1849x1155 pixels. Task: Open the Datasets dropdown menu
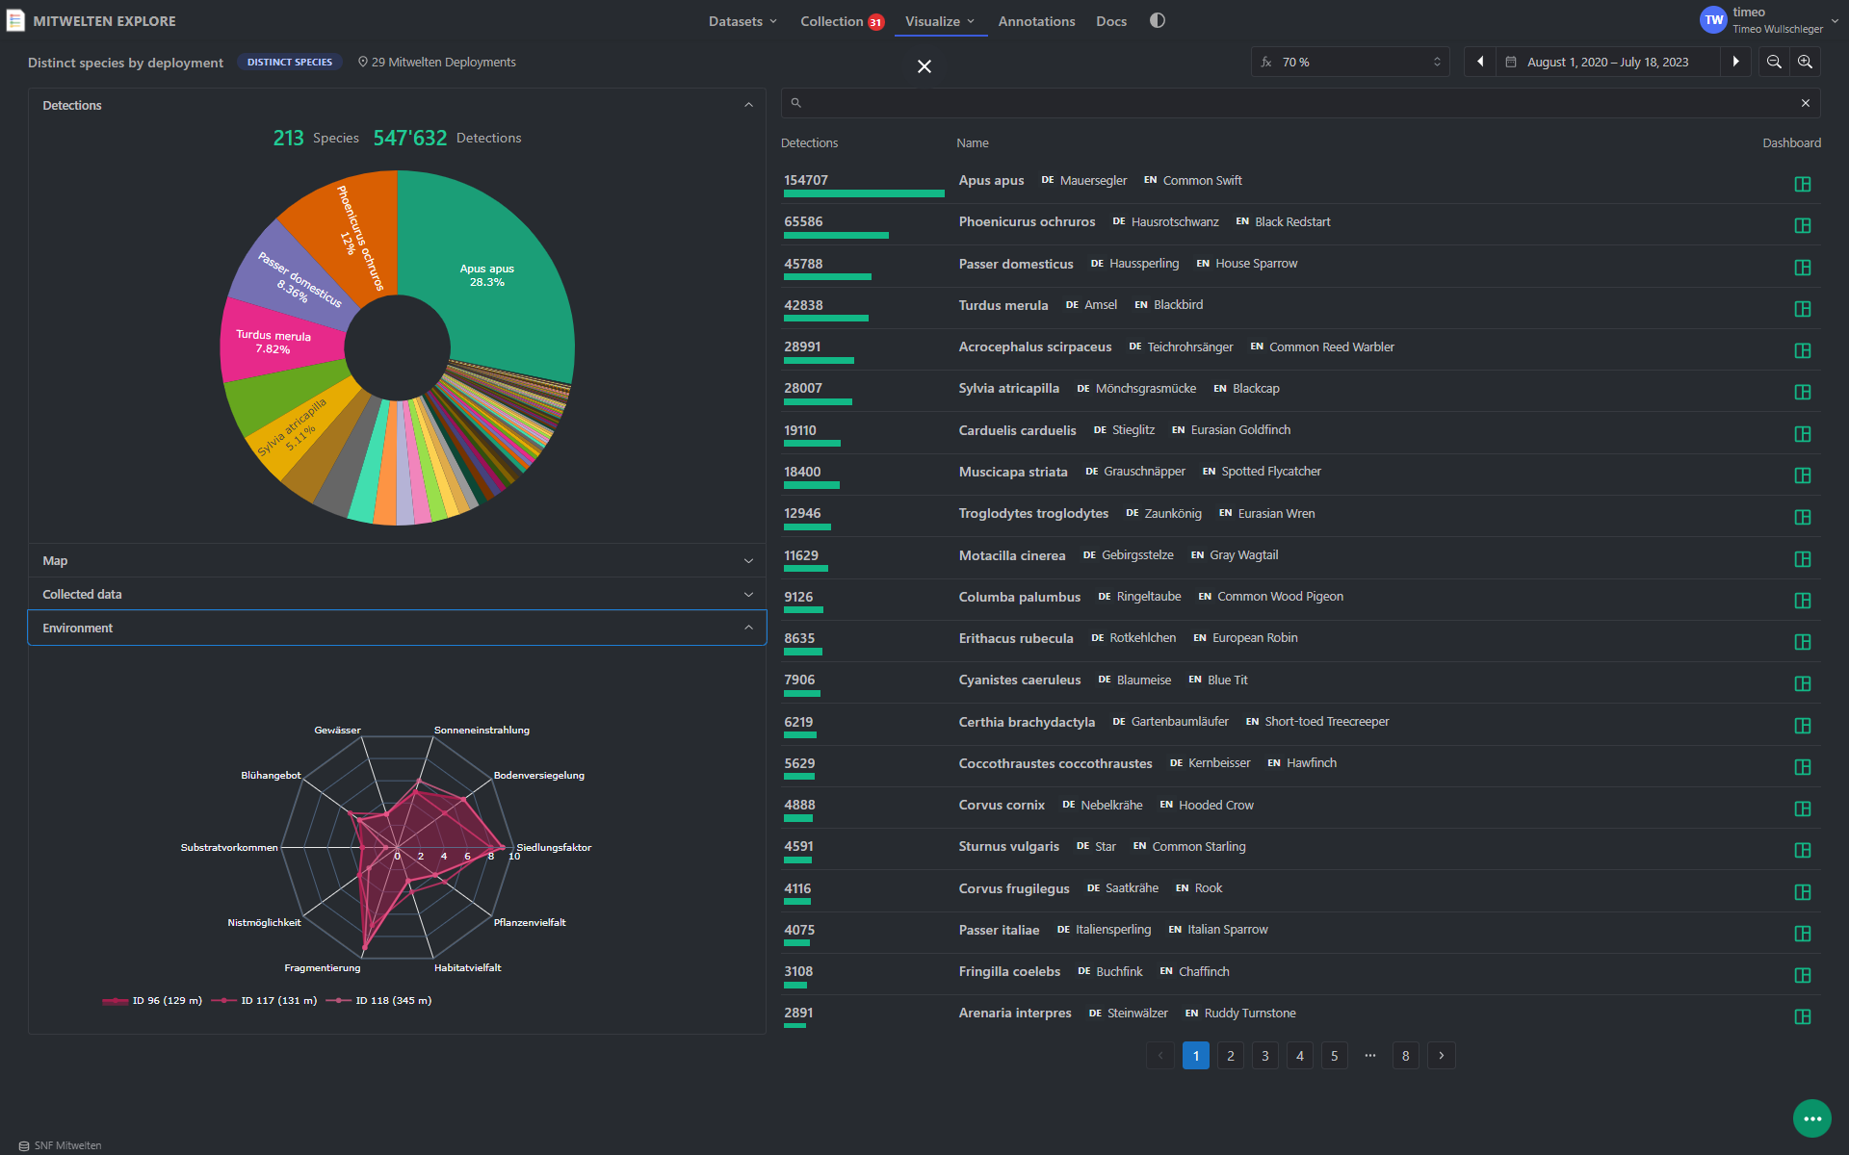pyautogui.click(x=742, y=21)
